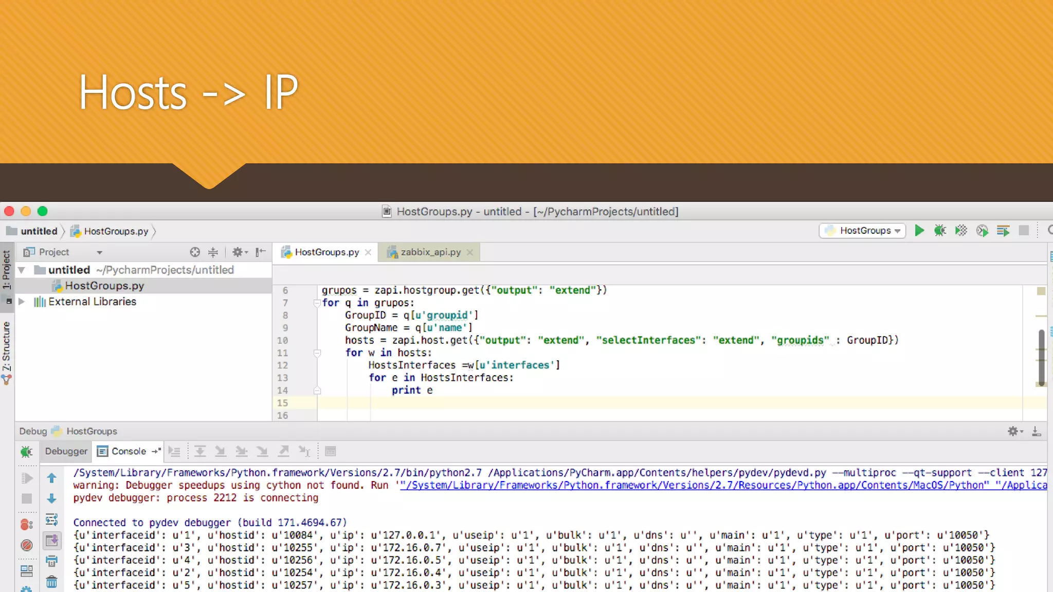Image resolution: width=1053 pixels, height=592 pixels.
Task: Click the Clear All trash icon in console
Action: [x=52, y=582]
